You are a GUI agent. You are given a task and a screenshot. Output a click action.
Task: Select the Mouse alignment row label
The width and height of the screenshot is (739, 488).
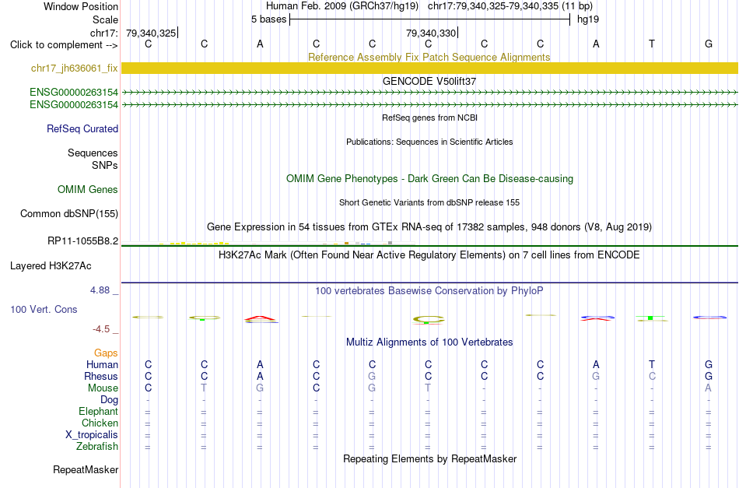pyautogui.click(x=103, y=388)
